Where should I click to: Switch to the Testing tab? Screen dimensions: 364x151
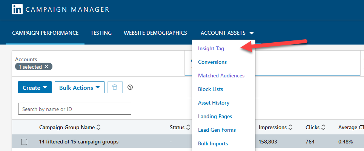click(101, 33)
